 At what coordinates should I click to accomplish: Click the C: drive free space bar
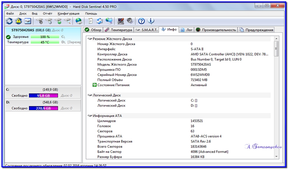(x=43, y=95)
